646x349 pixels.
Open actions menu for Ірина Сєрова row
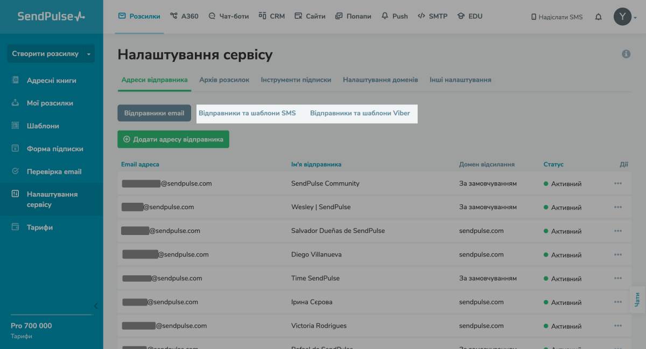point(617,302)
